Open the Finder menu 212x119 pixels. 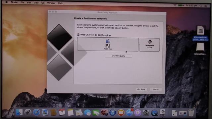click(14, 2)
